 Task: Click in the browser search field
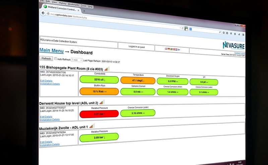pos(204,31)
